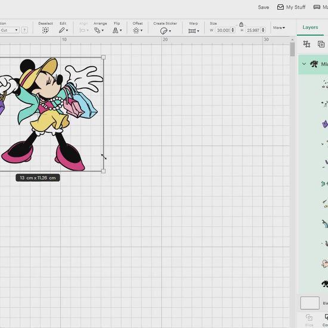Click the Slice button
The width and height of the screenshot is (328, 328).
[309, 320]
